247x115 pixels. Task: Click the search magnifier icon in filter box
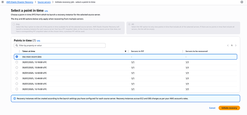(x=17, y=46)
